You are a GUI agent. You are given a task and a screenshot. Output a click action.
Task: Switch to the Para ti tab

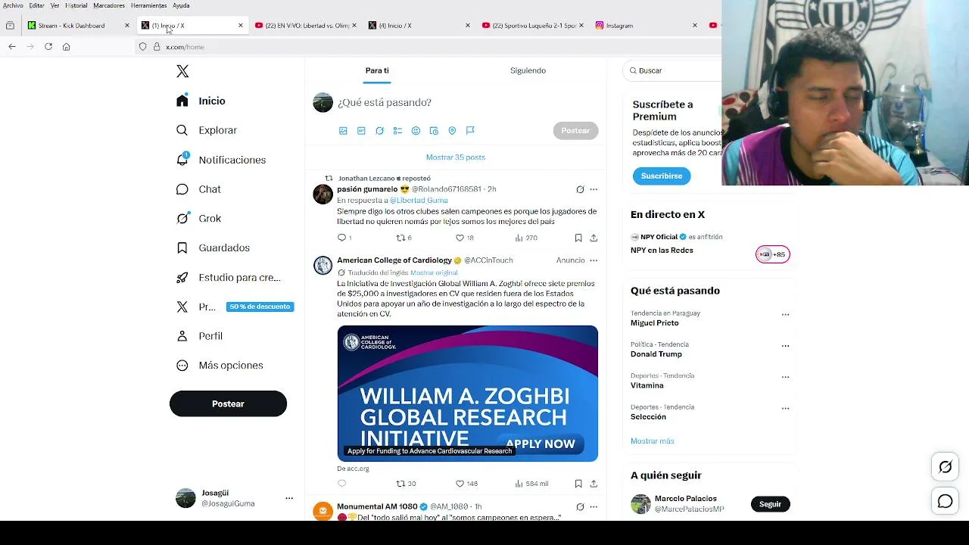(x=377, y=70)
